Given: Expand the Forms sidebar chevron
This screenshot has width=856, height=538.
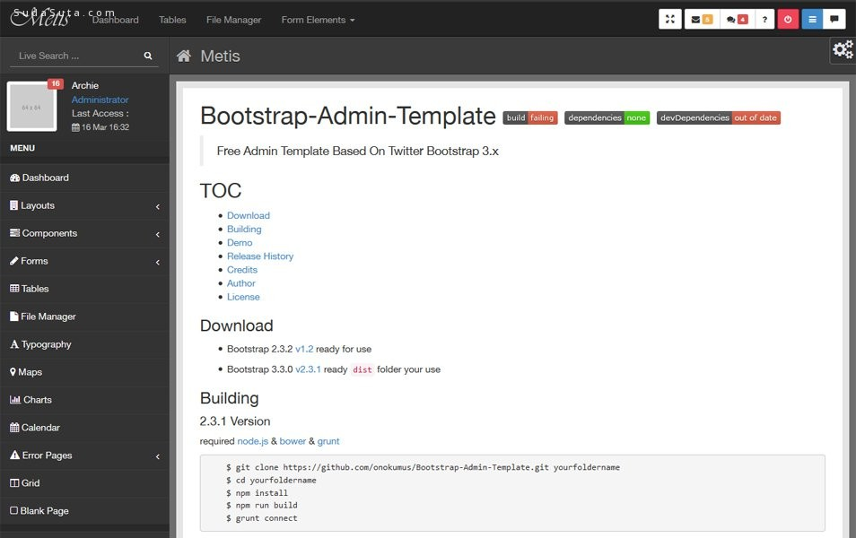Looking at the screenshot, I should 158,263.
